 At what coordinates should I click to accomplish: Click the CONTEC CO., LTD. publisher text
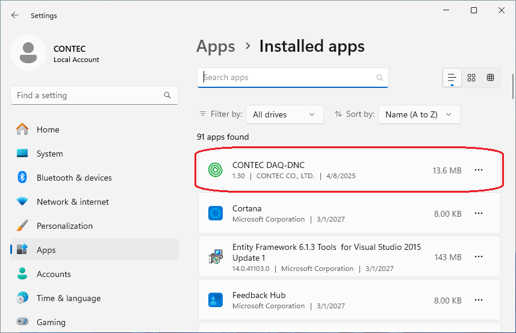coord(285,176)
